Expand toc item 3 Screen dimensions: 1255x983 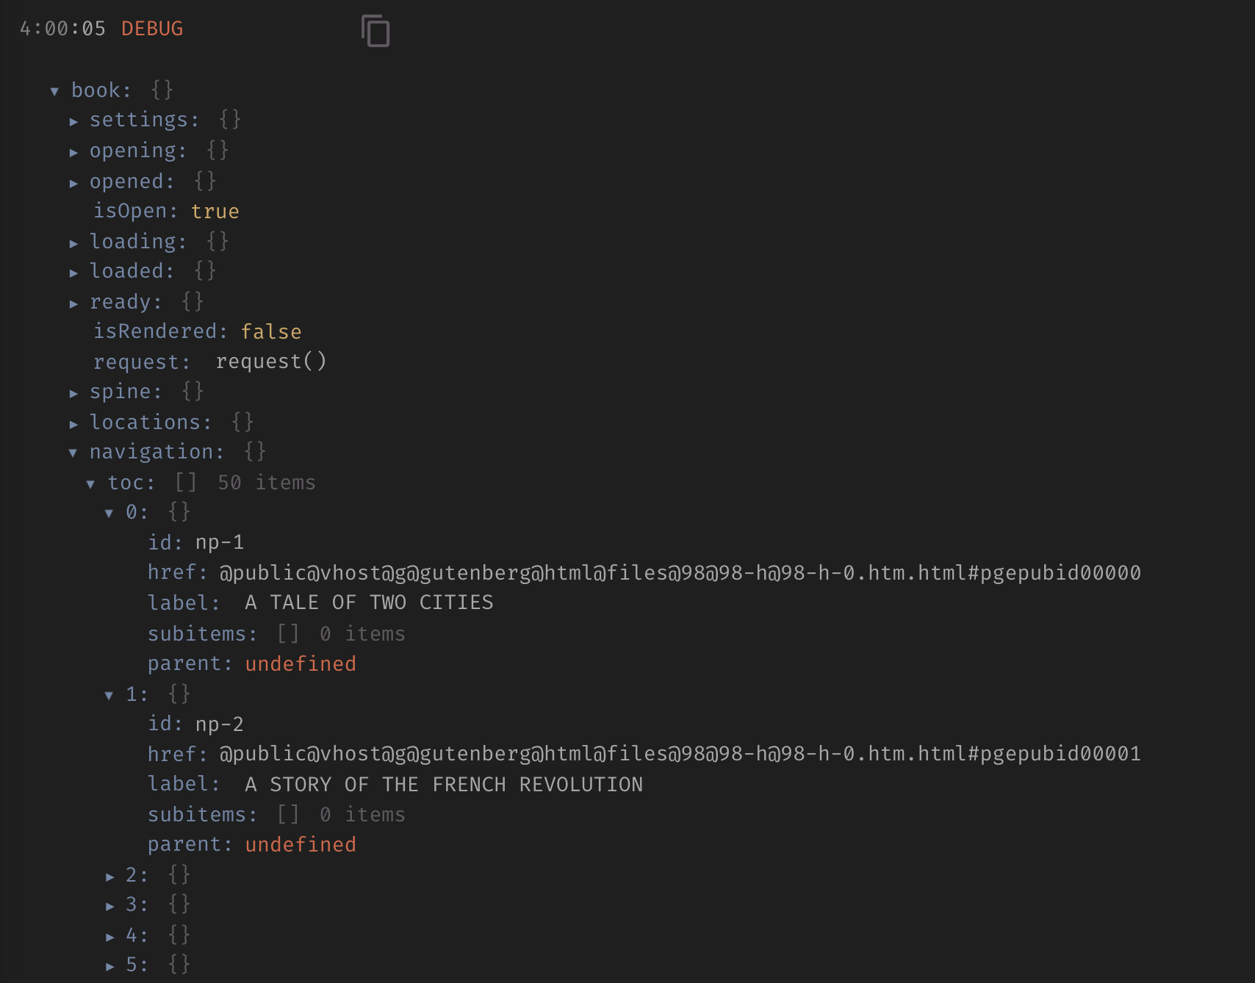coord(109,905)
